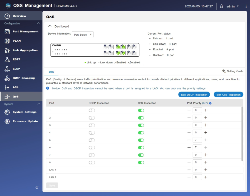Select the QoS tab
The height and width of the screenshot is (196, 250).
click(51, 72)
